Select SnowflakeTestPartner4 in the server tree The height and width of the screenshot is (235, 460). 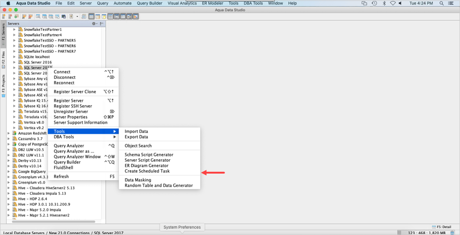[42, 35]
